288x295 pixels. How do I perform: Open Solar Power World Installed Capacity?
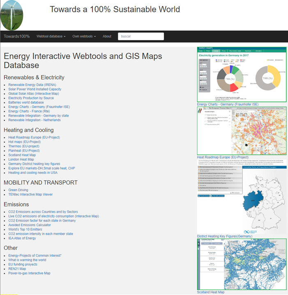35,89
